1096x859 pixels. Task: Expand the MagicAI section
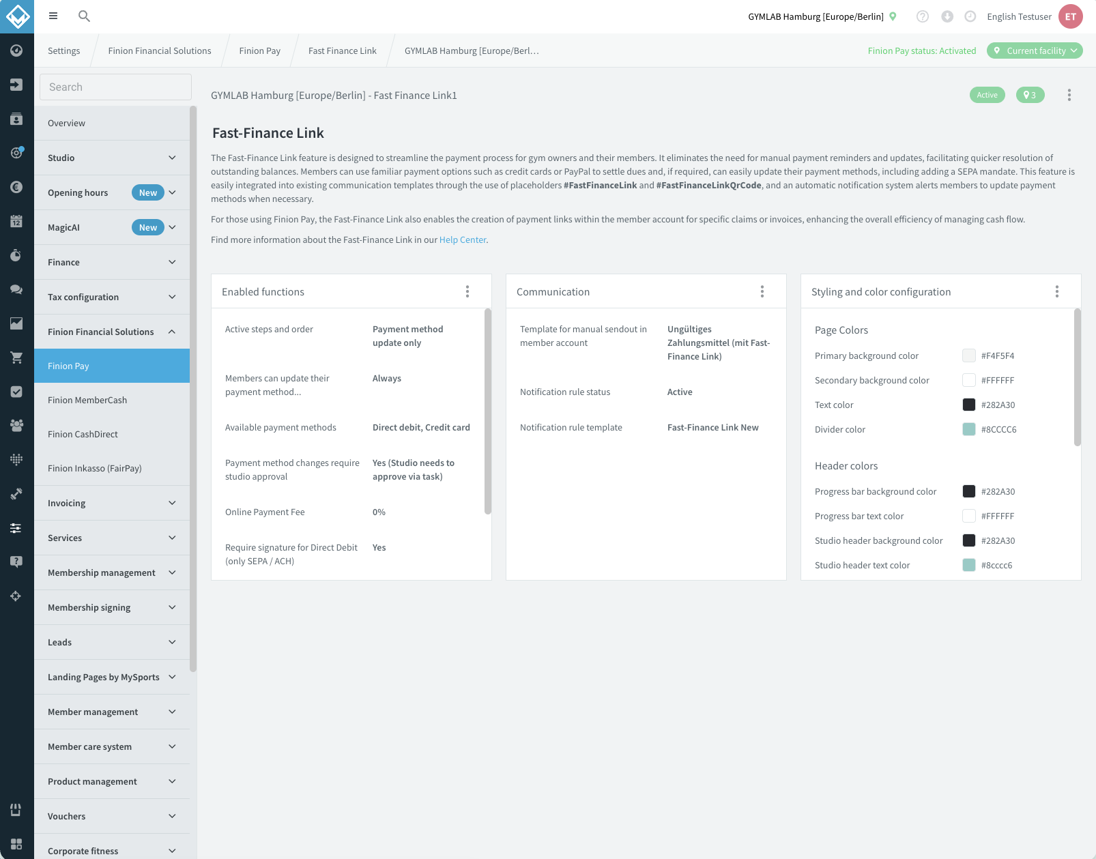tap(112, 227)
